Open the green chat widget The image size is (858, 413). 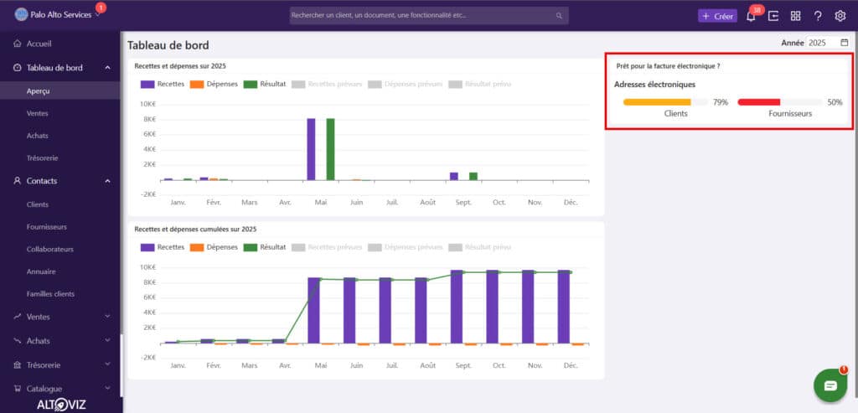coord(830,385)
